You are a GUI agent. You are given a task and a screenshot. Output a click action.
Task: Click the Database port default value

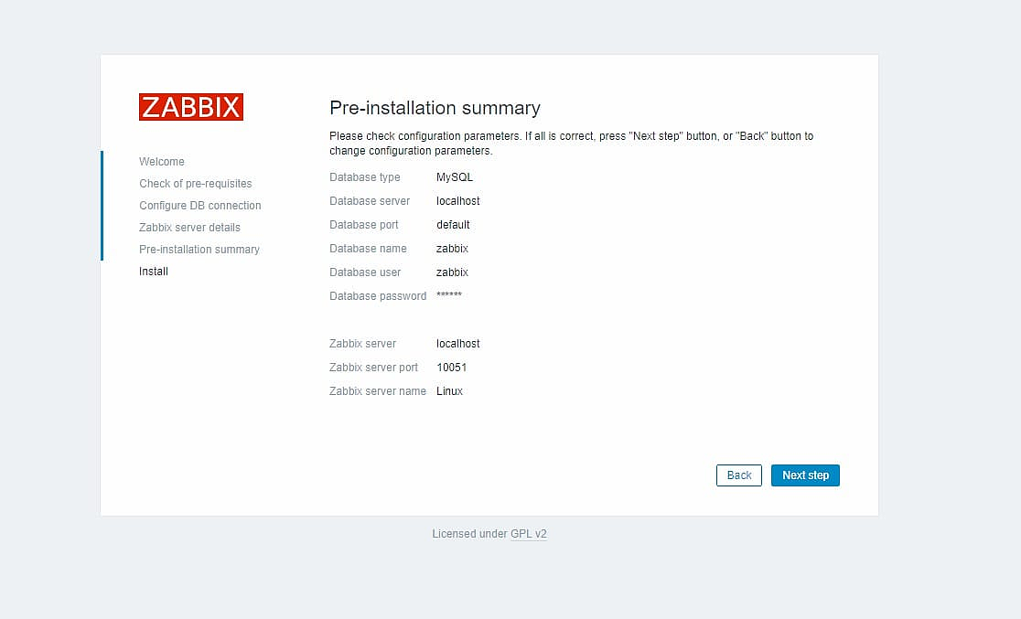point(453,225)
